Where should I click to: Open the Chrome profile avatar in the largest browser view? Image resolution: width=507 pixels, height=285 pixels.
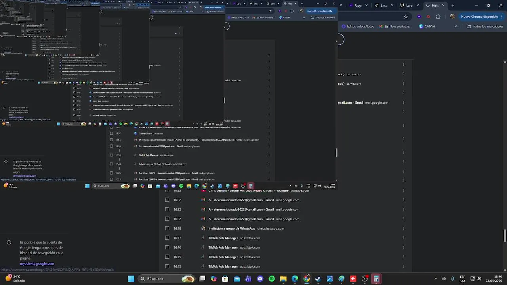pos(452,17)
